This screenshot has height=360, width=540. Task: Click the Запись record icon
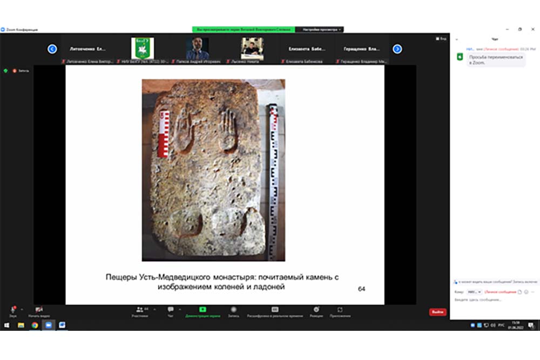pyautogui.click(x=233, y=310)
